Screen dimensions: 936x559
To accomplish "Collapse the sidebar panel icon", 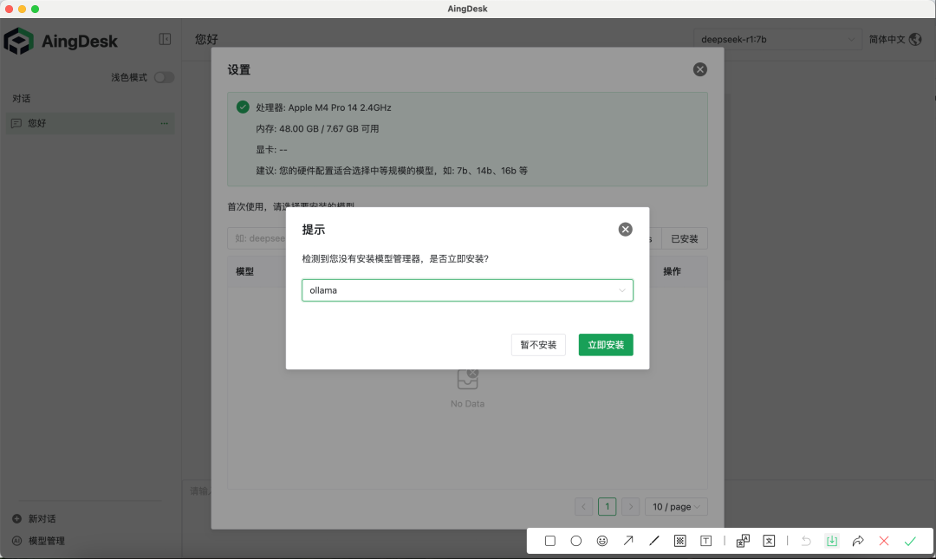I will 165,39.
